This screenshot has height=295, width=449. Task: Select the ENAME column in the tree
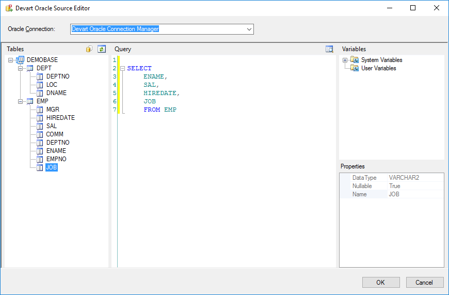tap(56, 151)
